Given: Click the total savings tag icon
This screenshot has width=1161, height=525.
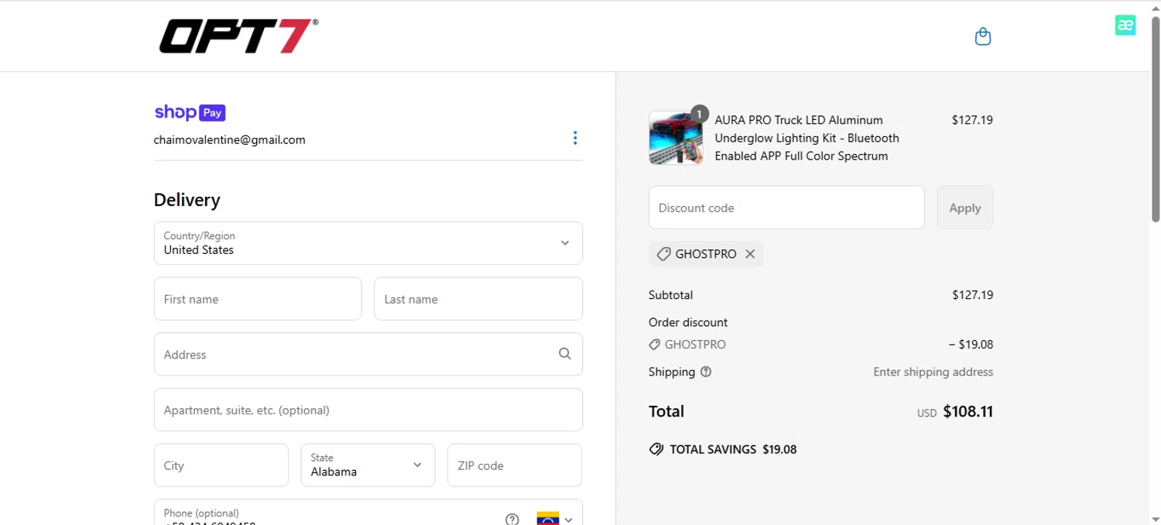Looking at the screenshot, I should pos(656,449).
